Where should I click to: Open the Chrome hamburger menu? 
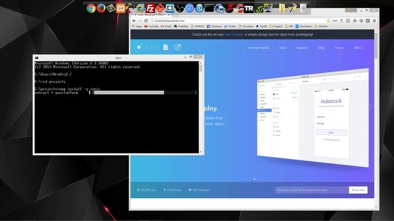click(374, 21)
